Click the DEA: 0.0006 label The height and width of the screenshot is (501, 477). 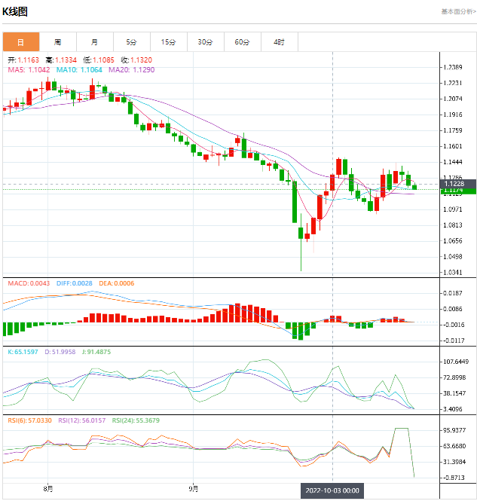tap(117, 283)
